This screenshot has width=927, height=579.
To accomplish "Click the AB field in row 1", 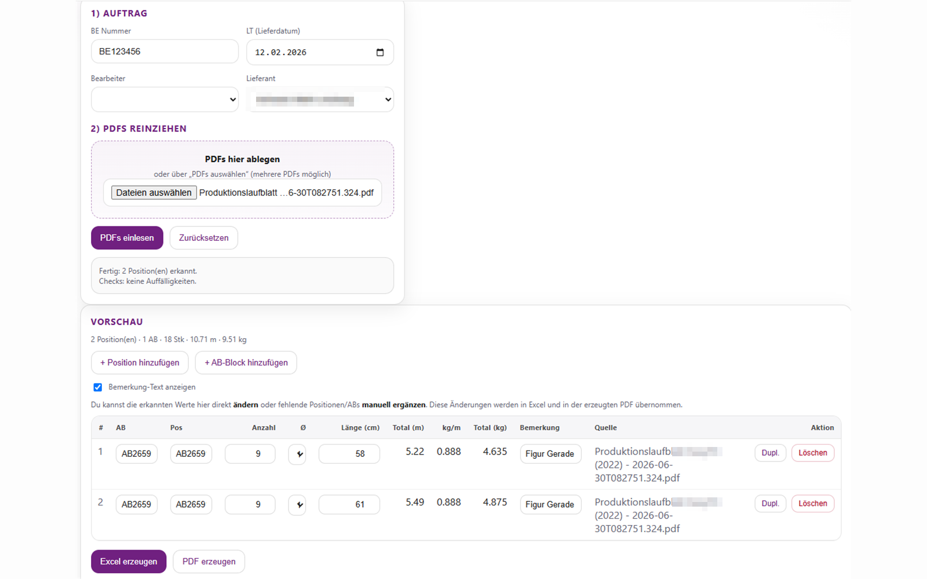I will coord(136,454).
